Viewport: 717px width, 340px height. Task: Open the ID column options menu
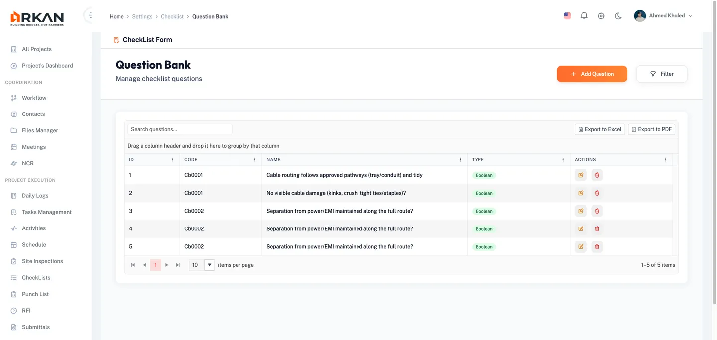click(x=172, y=159)
